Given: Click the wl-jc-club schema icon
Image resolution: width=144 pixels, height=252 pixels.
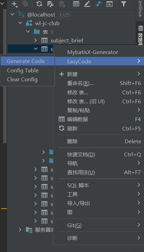Looking at the screenshot, I should click(x=29, y=23).
